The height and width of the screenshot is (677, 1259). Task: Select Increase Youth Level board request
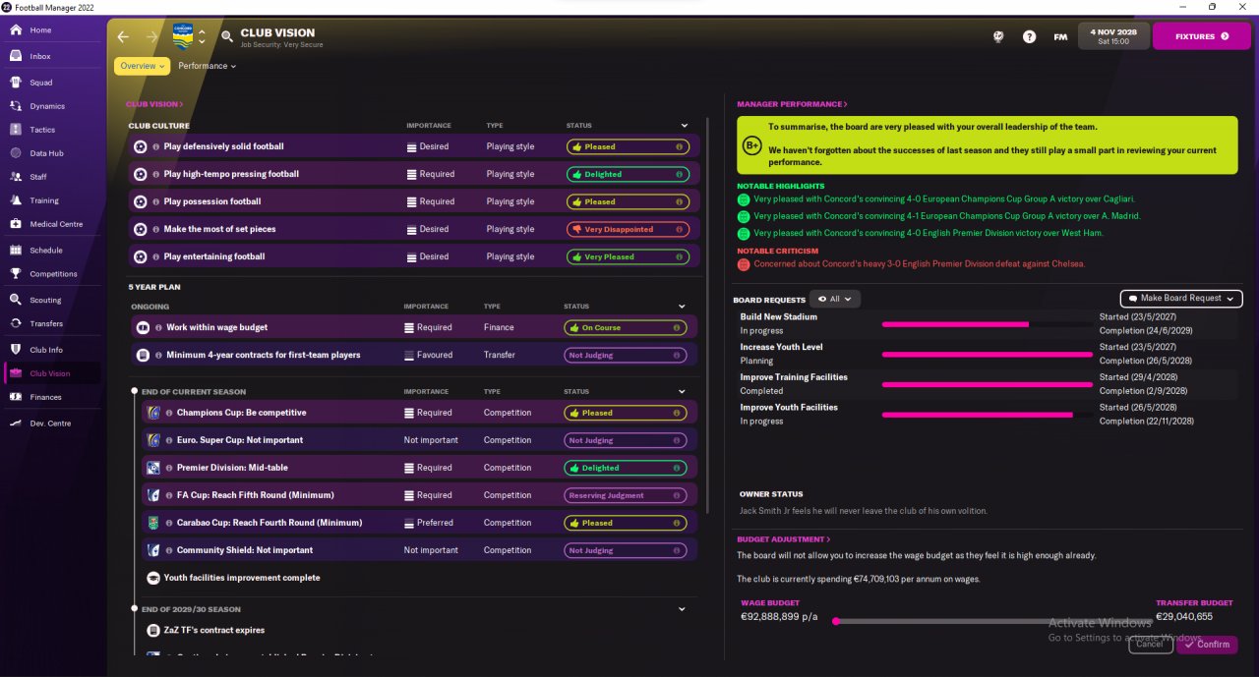pyautogui.click(x=989, y=354)
